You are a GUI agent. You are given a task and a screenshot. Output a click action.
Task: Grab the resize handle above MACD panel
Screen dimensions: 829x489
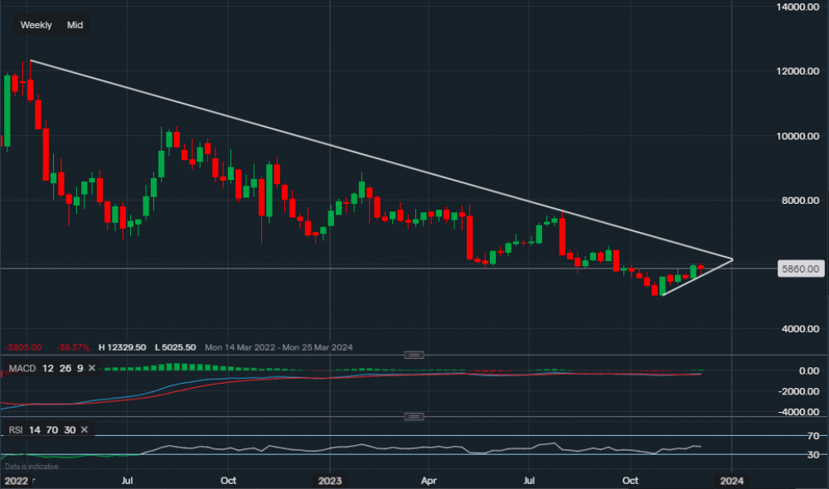click(414, 355)
